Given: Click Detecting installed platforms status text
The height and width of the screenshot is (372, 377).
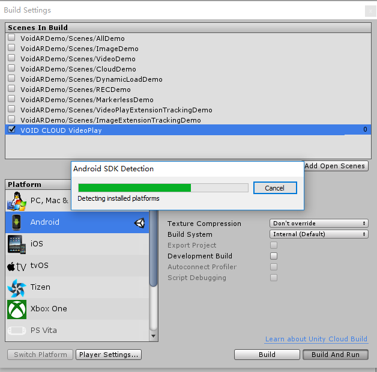Looking at the screenshot, I should [x=118, y=198].
